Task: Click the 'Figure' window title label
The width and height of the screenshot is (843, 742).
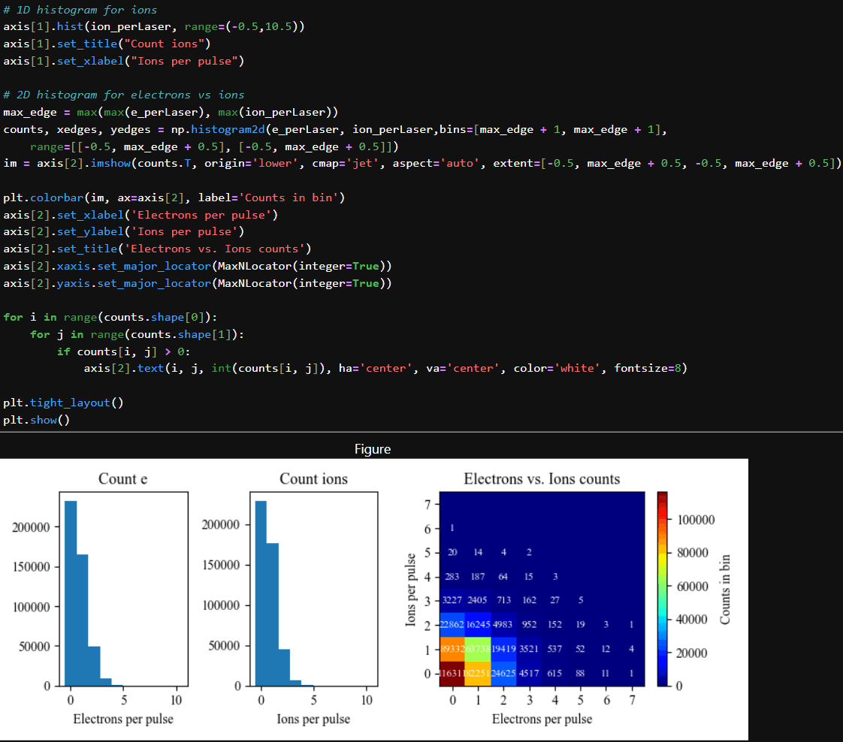Action: tap(373, 448)
